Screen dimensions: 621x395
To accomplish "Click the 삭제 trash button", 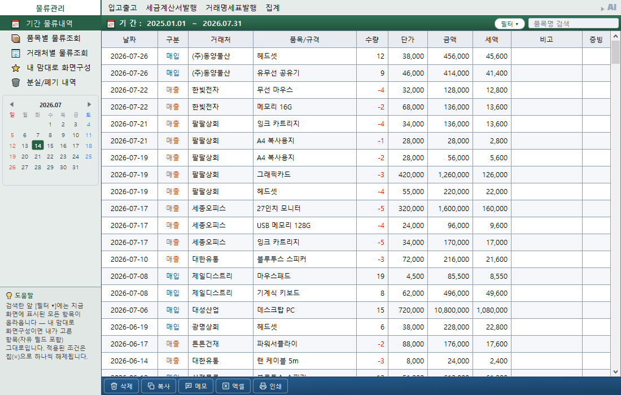I will pyautogui.click(x=121, y=386).
